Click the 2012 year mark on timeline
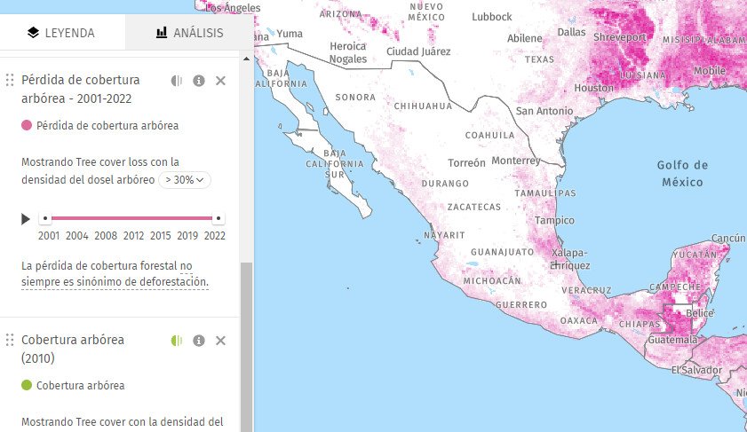The width and height of the screenshot is (747, 432). [x=133, y=236]
